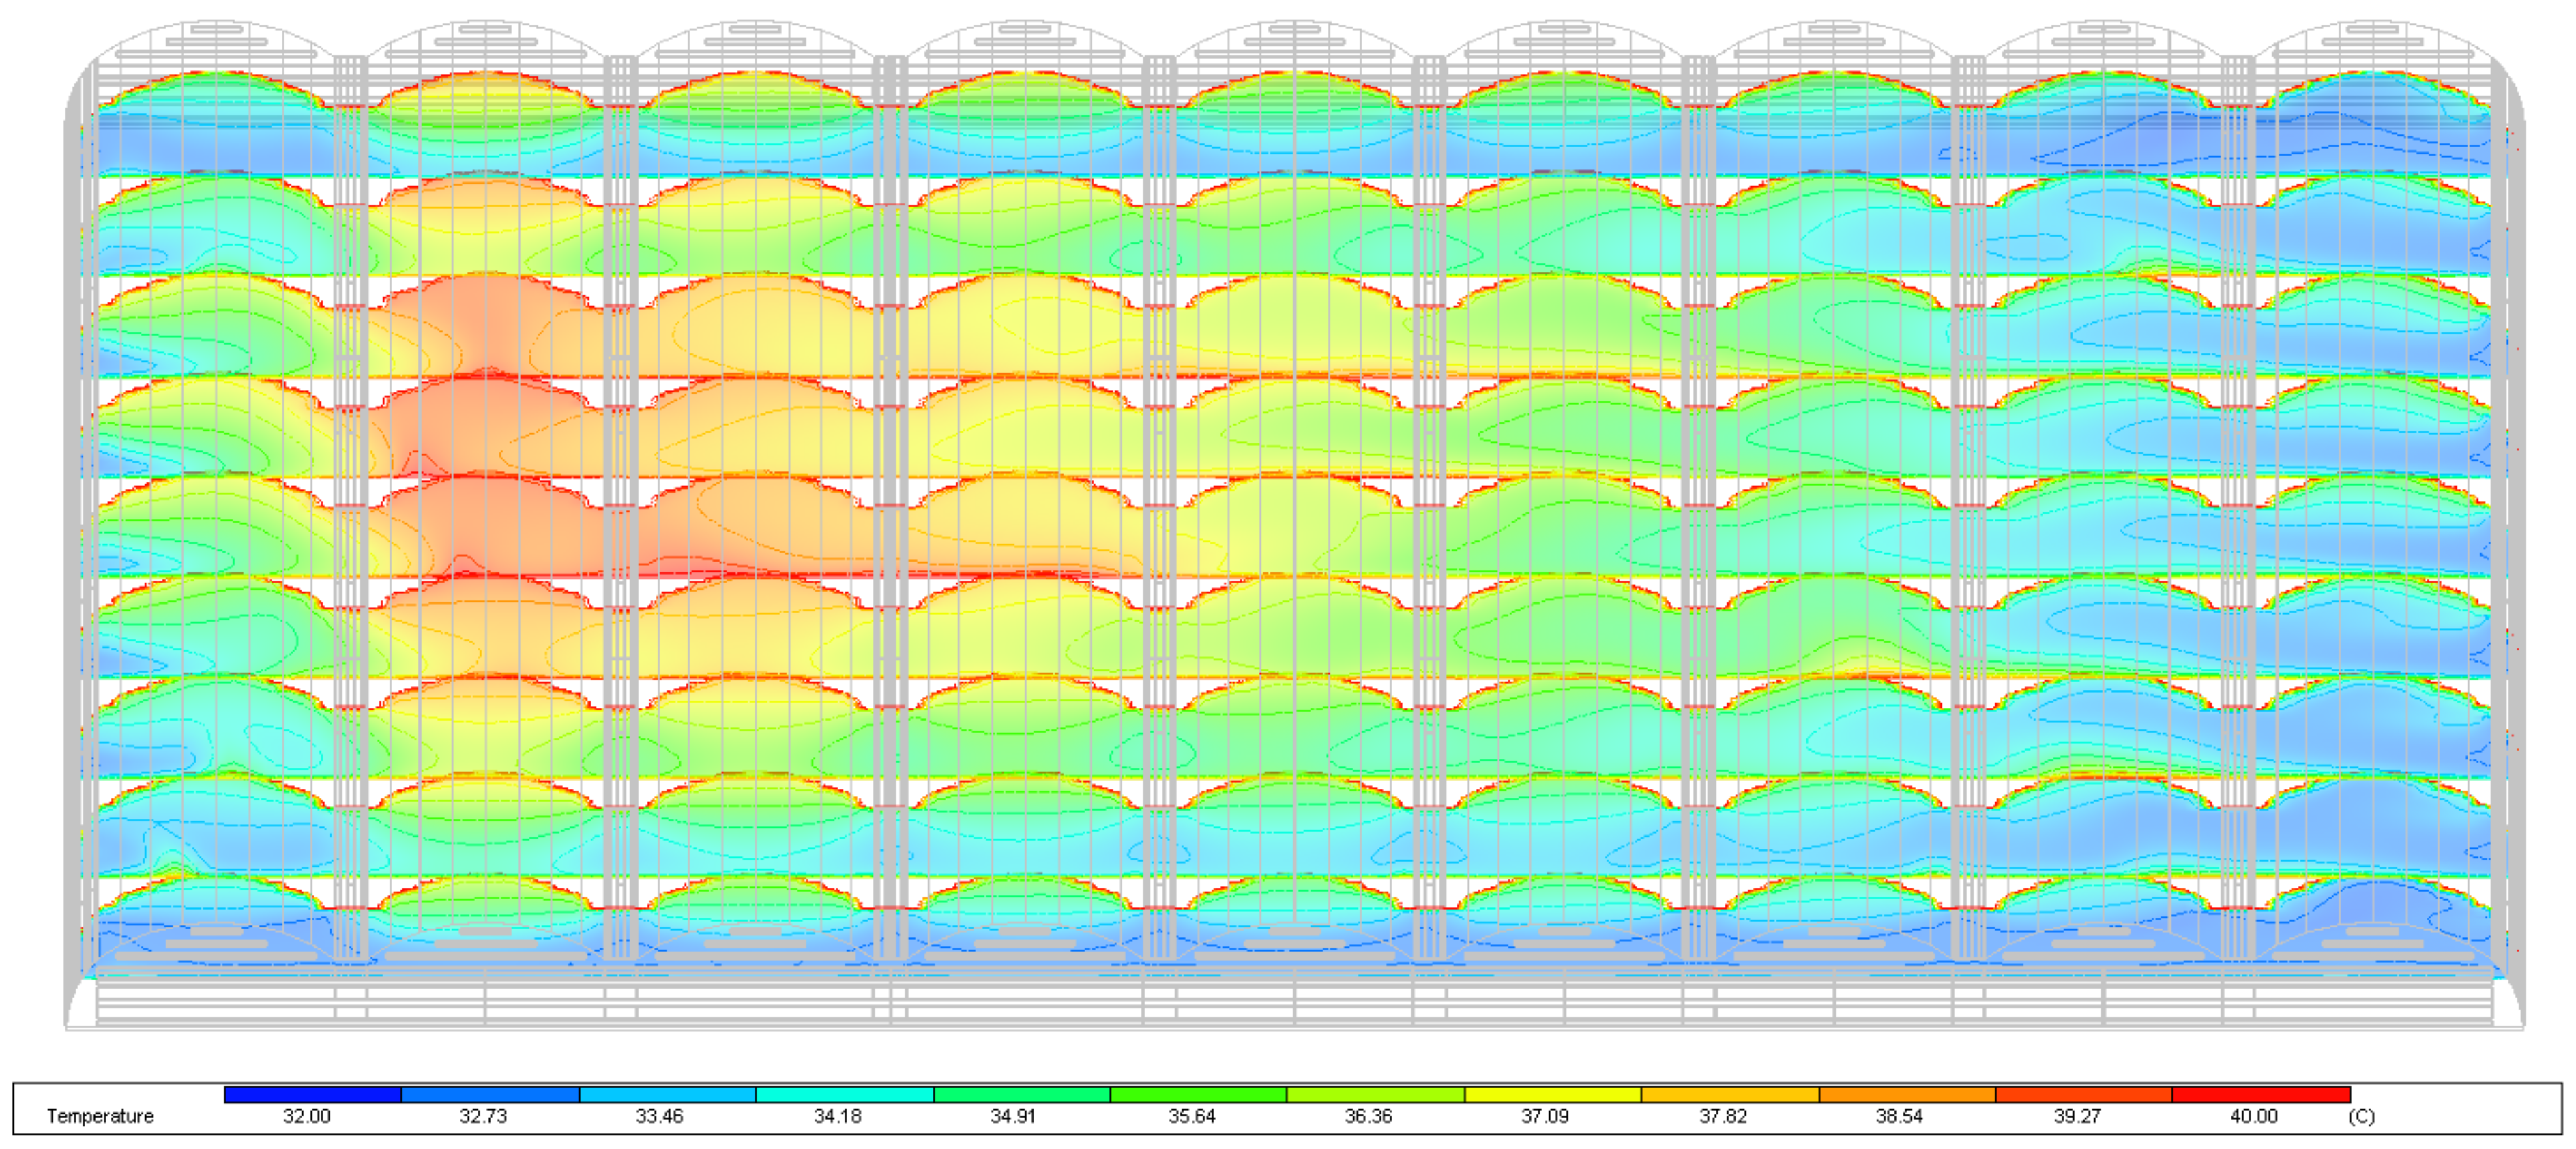Click the 34.91 legend value
The height and width of the screenshot is (1149, 2576).
[x=1013, y=1116]
